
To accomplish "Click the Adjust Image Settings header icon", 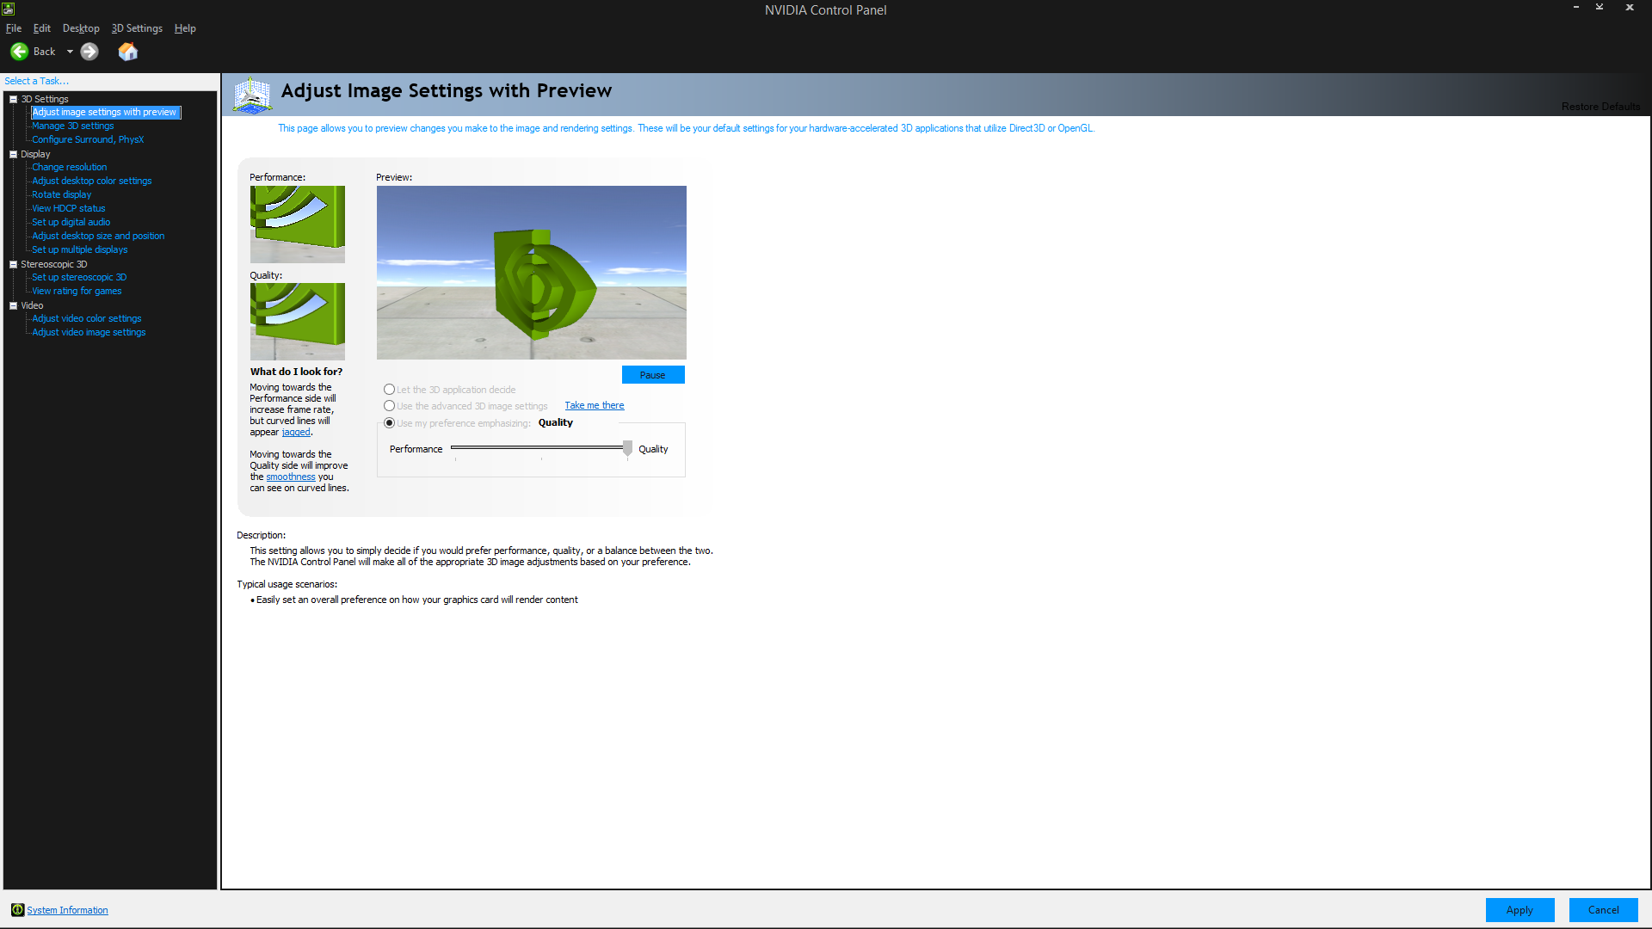I will [252, 95].
